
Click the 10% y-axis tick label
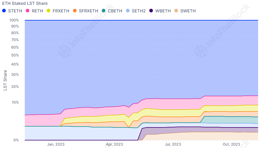15,102
